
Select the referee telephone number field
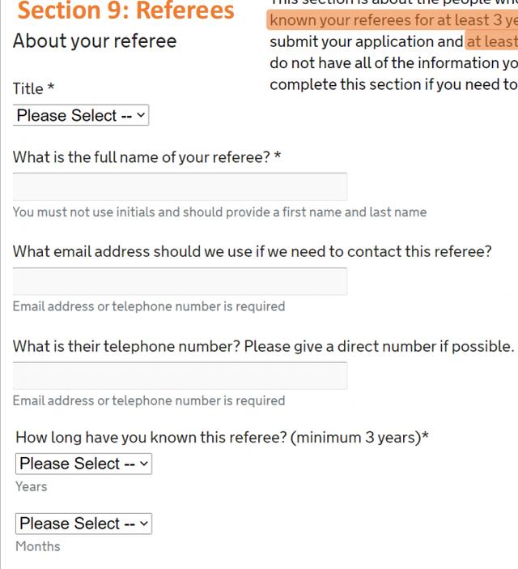coord(180,375)
